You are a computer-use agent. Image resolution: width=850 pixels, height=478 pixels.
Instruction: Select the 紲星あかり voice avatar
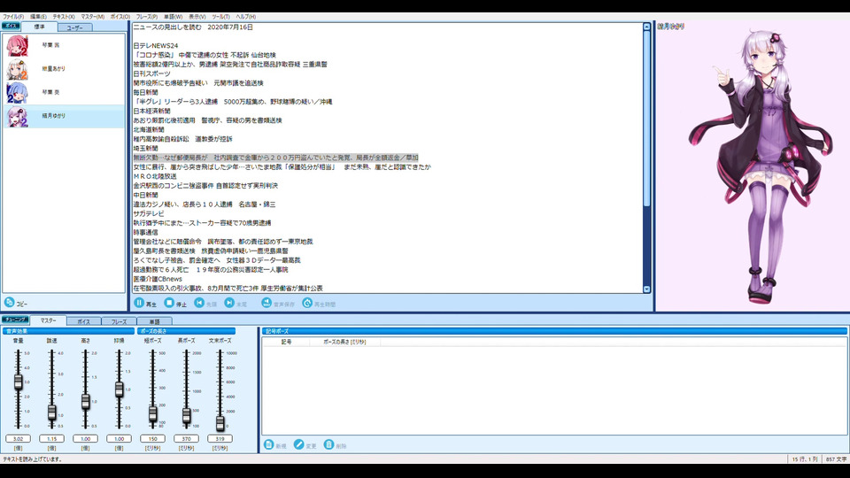click(x=17, y=69)
